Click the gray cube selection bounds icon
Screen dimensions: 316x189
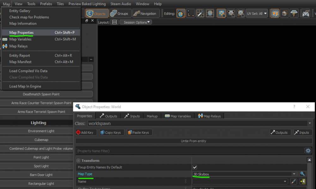click(285, 14)
